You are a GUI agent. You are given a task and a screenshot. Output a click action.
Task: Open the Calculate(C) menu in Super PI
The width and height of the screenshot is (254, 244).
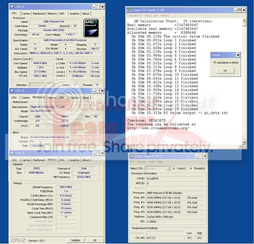coord(135,16)
